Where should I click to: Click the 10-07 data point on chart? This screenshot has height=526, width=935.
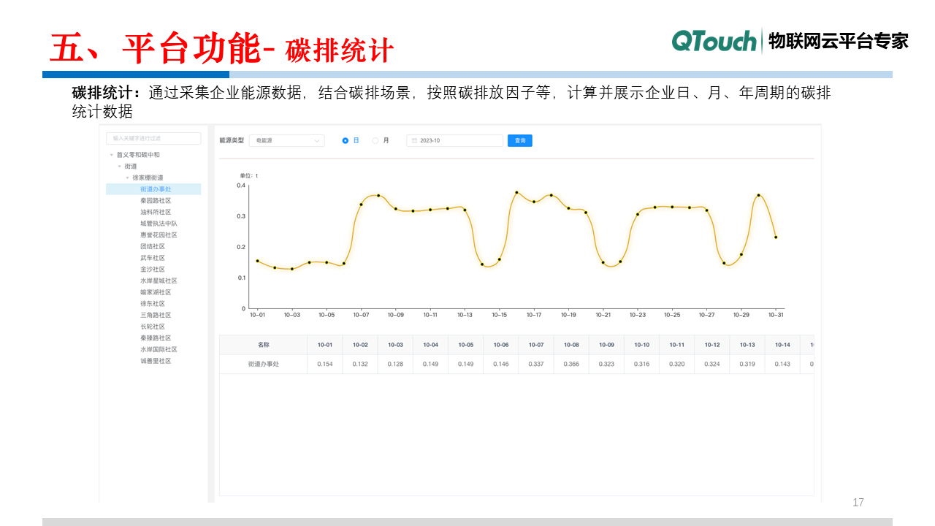click(x=361, y=205)
